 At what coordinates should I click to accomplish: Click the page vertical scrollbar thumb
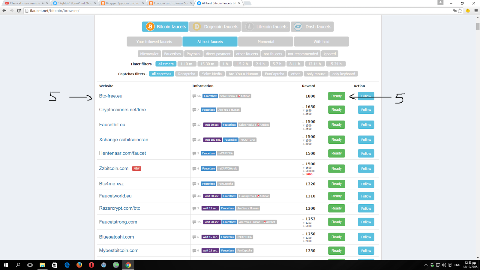(x=478, y=26)
